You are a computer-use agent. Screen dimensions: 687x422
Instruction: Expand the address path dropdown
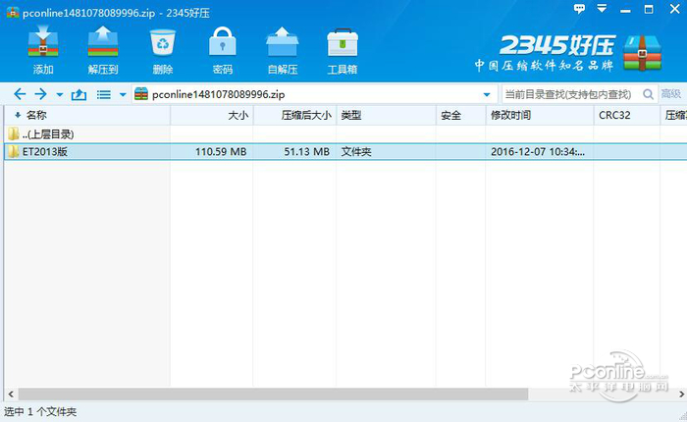click(487, 94)
